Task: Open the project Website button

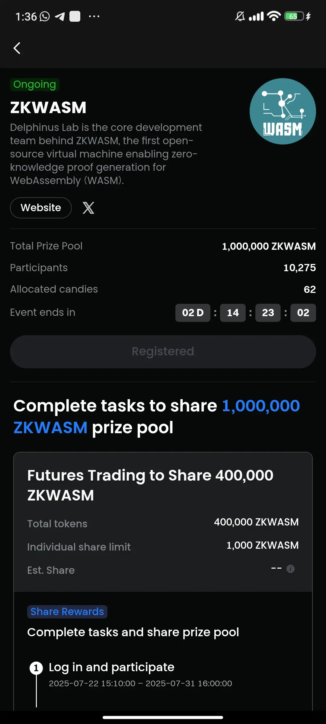Action: tap(41, 208)
